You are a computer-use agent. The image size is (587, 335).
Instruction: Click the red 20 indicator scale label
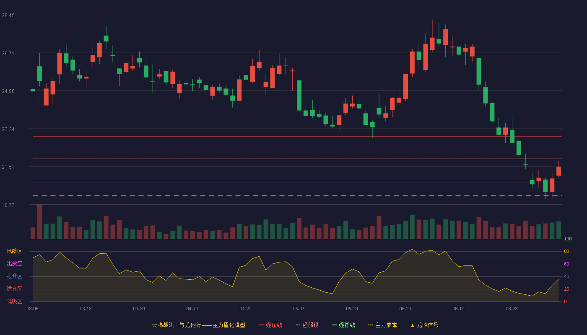click(566, 289)
